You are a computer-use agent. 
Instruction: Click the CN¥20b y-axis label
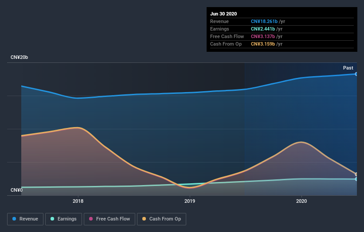(19, 57)
